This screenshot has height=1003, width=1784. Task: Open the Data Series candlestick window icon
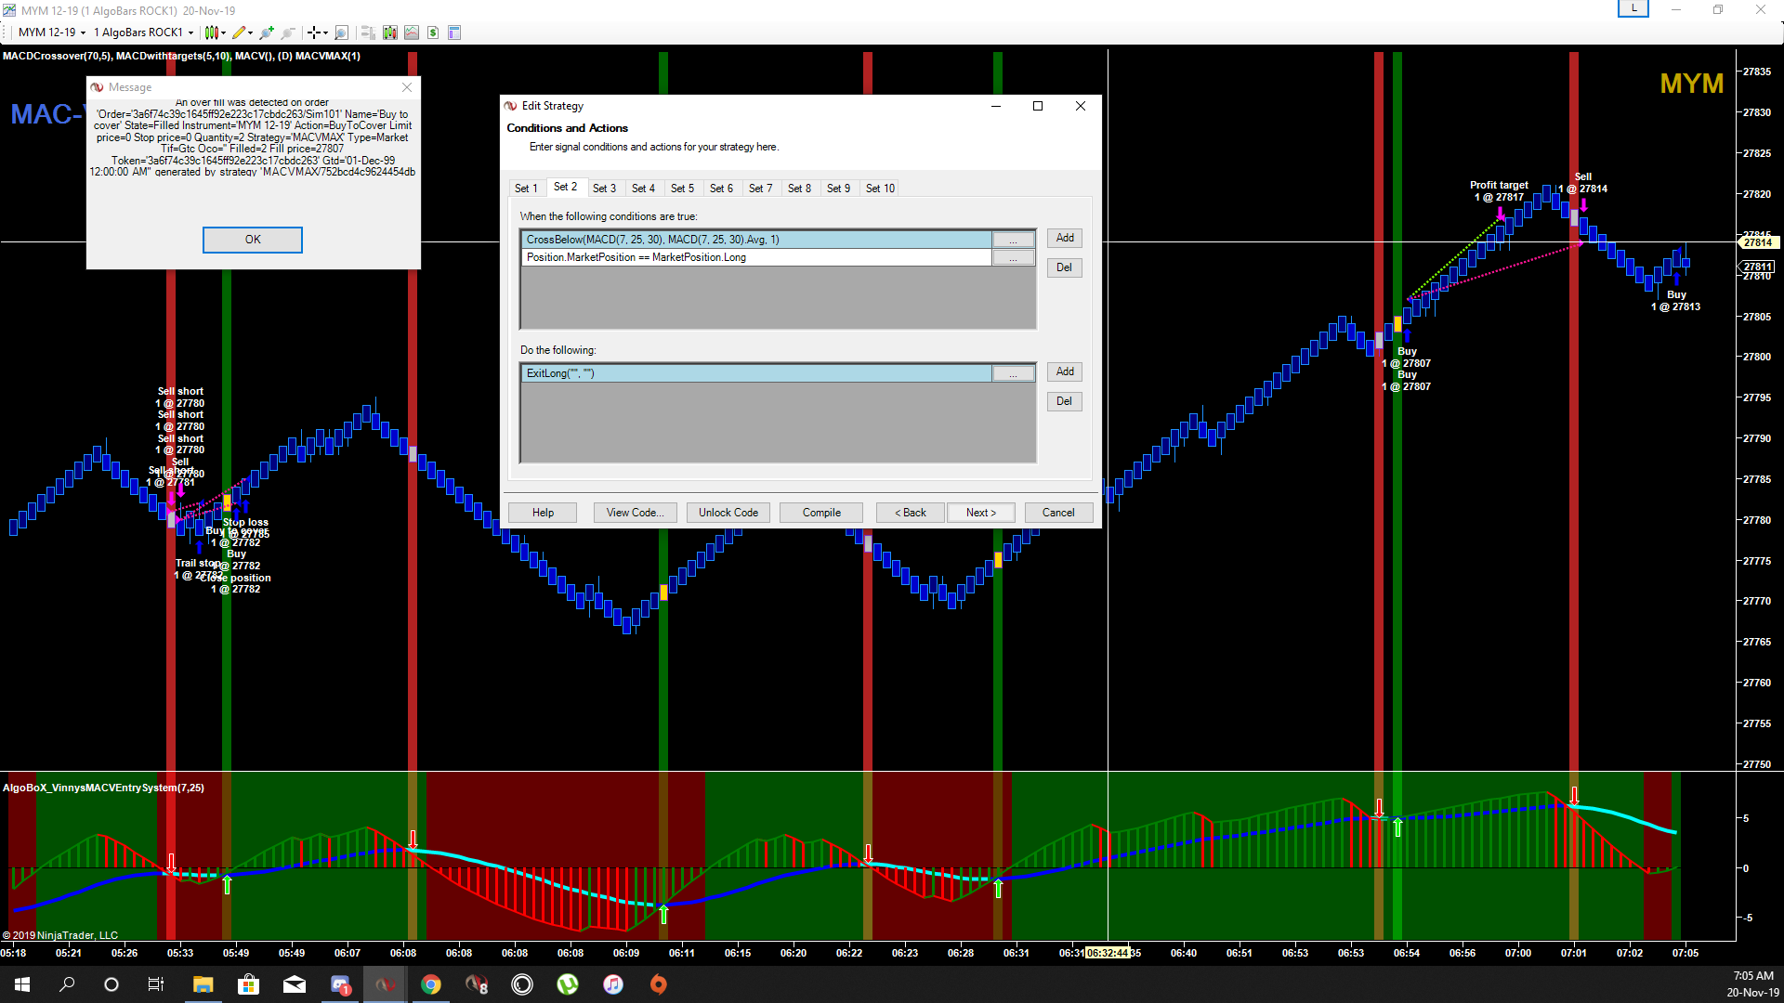389,33
